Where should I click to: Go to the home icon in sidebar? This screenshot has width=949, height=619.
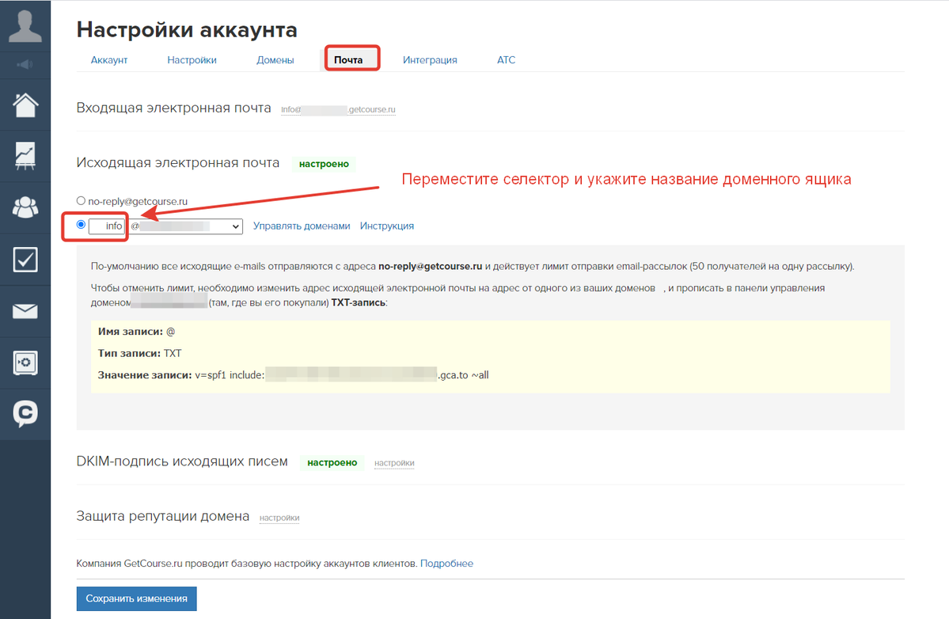[25, 105]
